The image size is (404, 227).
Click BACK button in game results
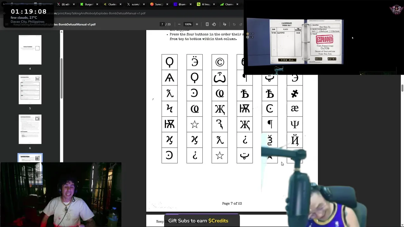(x=318, y=59)
